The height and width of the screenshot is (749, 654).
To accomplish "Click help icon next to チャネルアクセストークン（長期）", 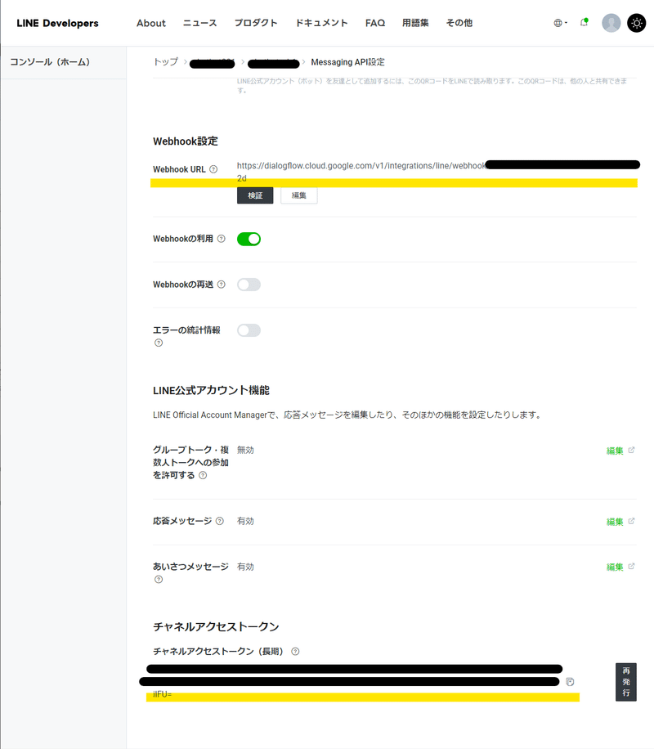I will (295, 652).
